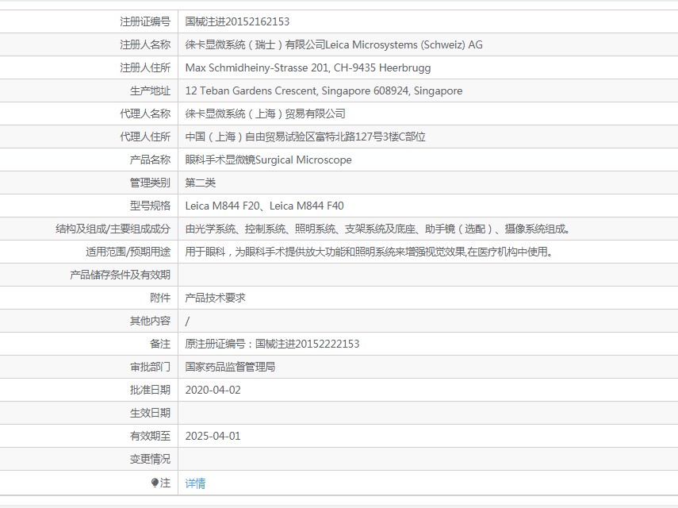This screenshot has height=508, width=678.
Task: Select the 第二类 management category value
Action: click(200, 183)
